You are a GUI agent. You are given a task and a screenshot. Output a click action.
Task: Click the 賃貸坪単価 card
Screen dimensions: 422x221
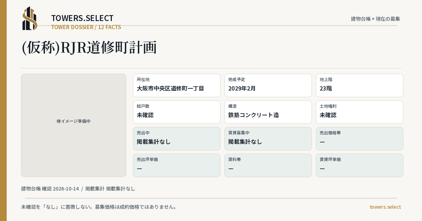(359, 165)
